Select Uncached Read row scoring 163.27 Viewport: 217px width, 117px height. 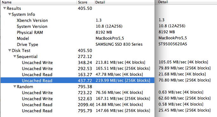click(x=78, y=75)
